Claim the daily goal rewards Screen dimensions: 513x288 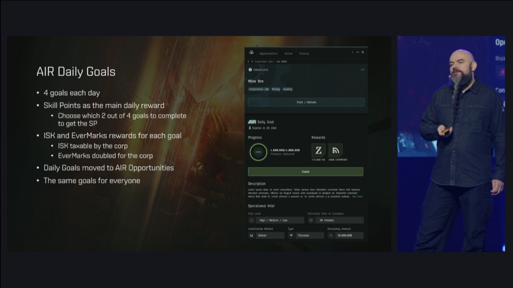(306, 171)
